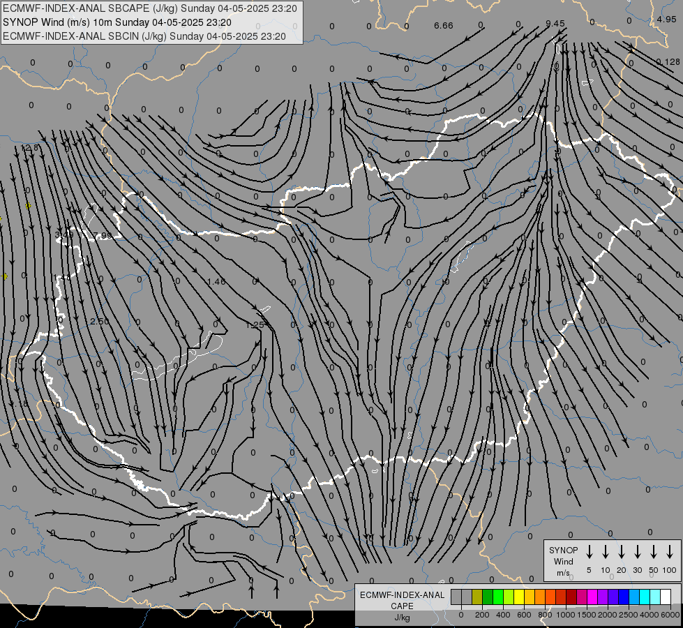Click the ECMWF-INDEX-ANAL SBCAPE title line
The width and height of the screenshot is (683, 628).
(x=150, y=8)
